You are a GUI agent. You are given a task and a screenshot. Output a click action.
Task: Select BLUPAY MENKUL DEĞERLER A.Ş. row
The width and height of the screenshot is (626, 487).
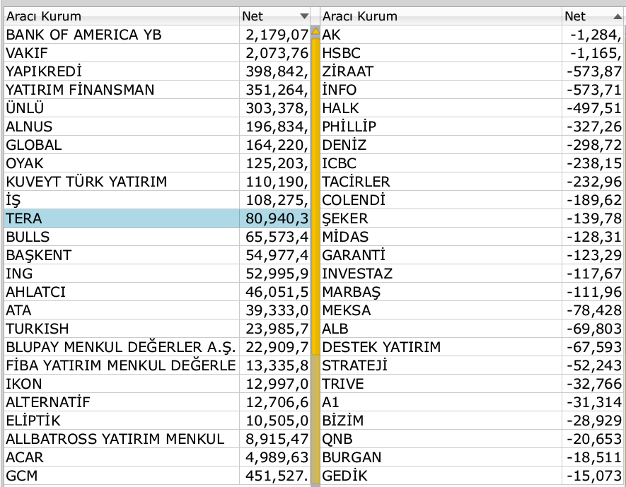pyautogui.click(x=157, y=347)
